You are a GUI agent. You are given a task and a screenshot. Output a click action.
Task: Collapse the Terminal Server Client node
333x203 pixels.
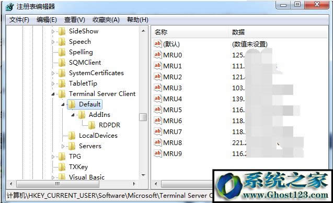pyautogui.click(x=53, y=94)
